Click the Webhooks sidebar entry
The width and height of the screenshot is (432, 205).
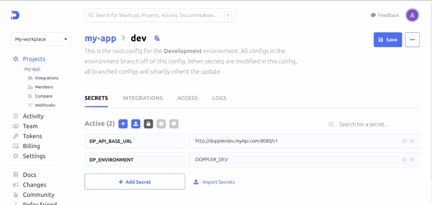coord(44,105)
